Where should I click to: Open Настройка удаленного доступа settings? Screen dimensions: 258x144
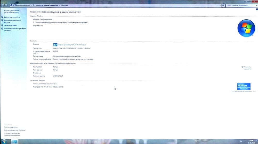pos(12,21)
